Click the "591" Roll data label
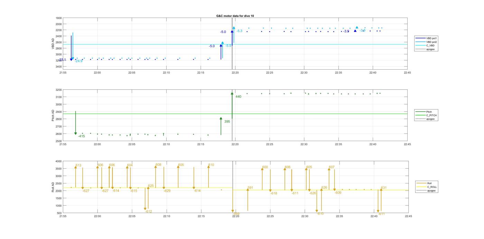The width and height of the screenshot is (484, 239). (x=250, y=188)
